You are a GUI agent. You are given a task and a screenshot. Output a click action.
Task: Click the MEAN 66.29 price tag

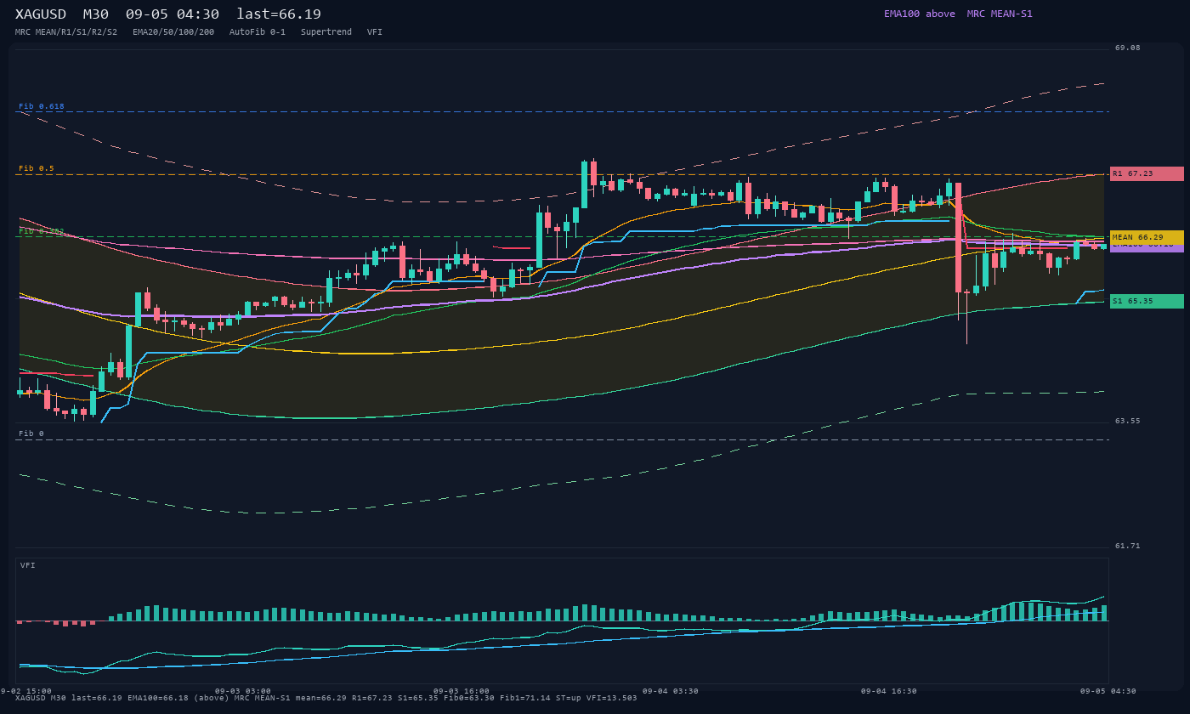[1147, 237]
